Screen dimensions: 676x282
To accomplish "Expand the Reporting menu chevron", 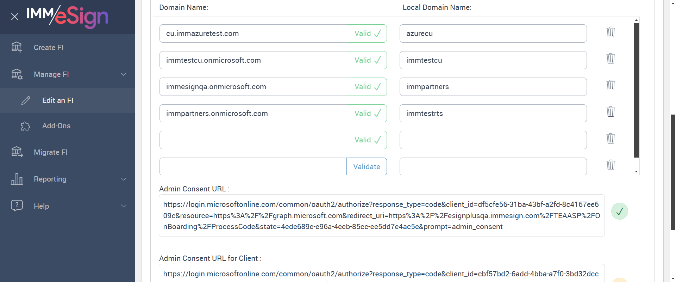I will [124, 179].
